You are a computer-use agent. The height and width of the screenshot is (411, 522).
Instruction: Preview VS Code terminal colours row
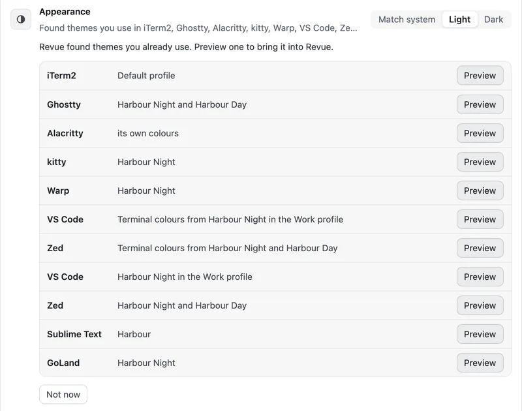pos(480,219)
